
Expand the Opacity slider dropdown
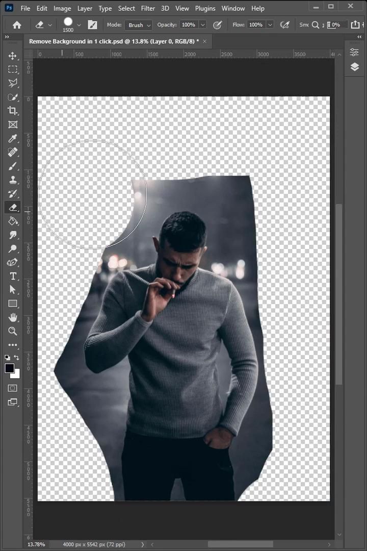coord(203,25)
